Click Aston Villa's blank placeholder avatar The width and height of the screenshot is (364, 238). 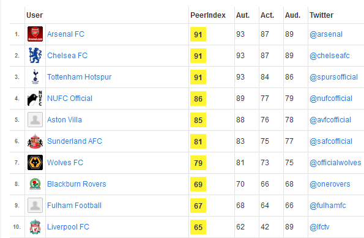point(35,119)
